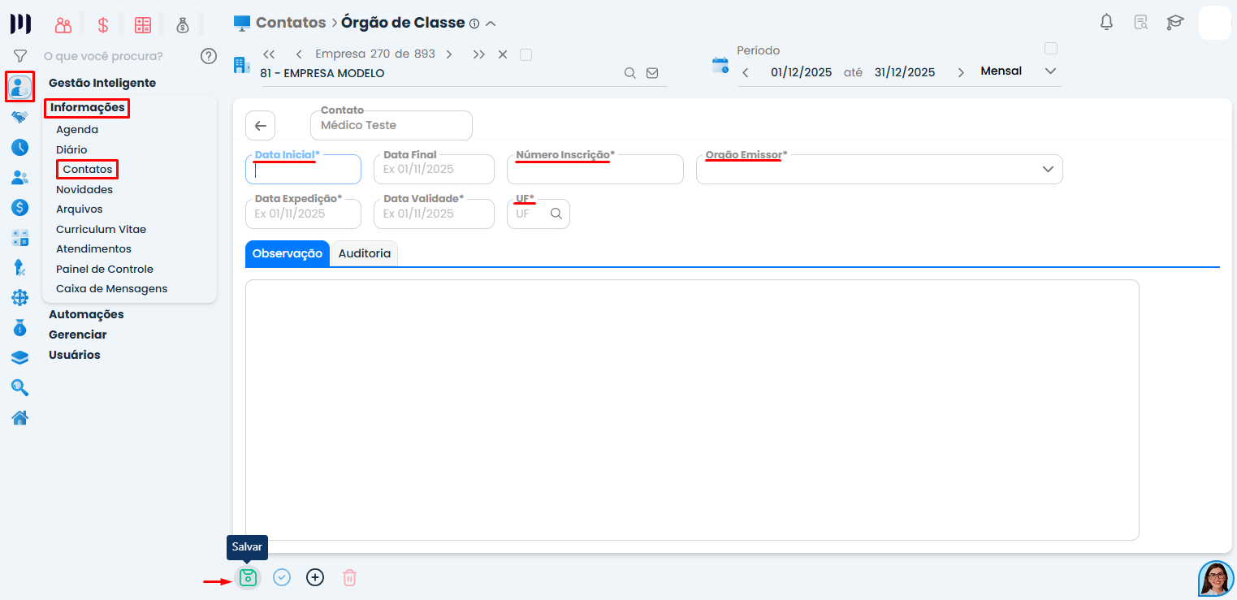Expand the Automações section
Image resolution: width=1237 pixels, height=600 pixels.
(86, 314)
